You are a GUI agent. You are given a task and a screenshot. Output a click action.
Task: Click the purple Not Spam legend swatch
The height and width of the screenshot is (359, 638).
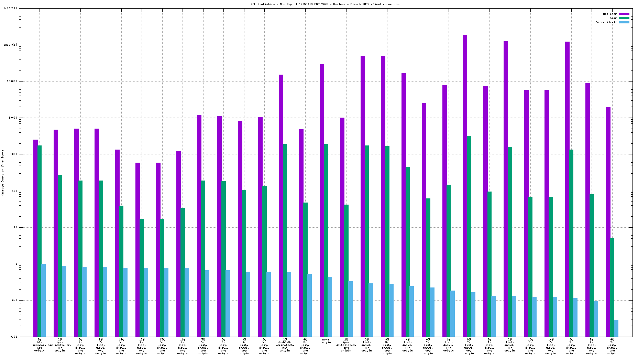(x=624, y=14)
